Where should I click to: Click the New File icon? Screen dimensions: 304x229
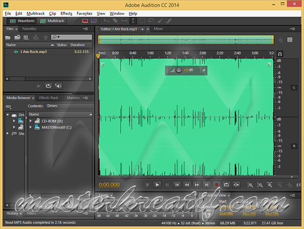pos(26,37)
